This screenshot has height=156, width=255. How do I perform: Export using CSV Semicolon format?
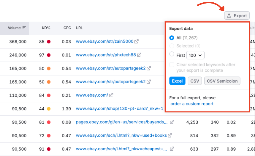(222, 81)
